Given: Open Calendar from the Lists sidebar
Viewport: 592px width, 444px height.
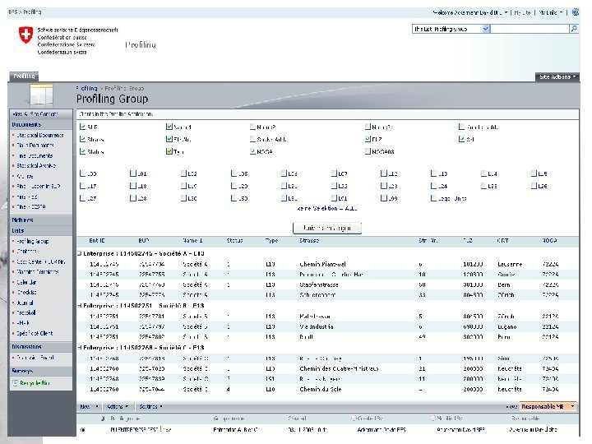Looking at the screenshot, I should pos(25,281).
